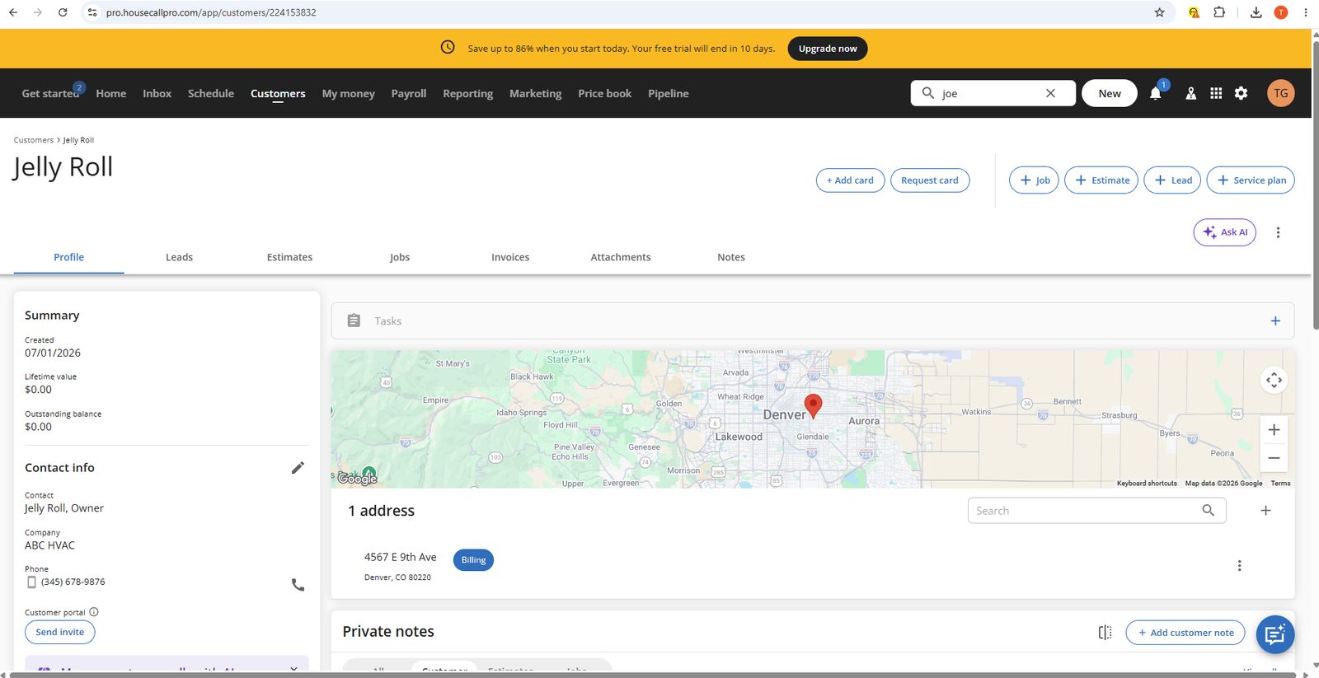Image resolution: width=1319 pixels, height=678 pixels.
Task: Toggle fullscreen map view
Action: (1274, 380)
